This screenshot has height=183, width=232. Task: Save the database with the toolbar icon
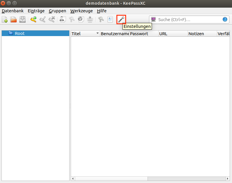pyautogui.click(x=22, y=20)
